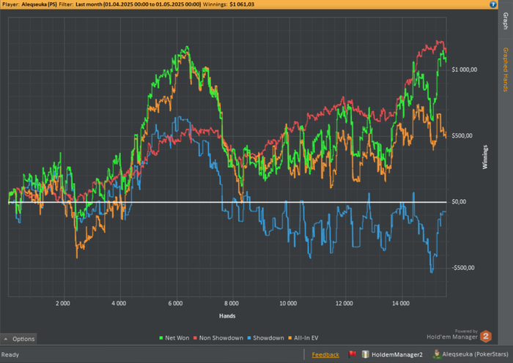Switch to the Graph side tab

point(506,21)
